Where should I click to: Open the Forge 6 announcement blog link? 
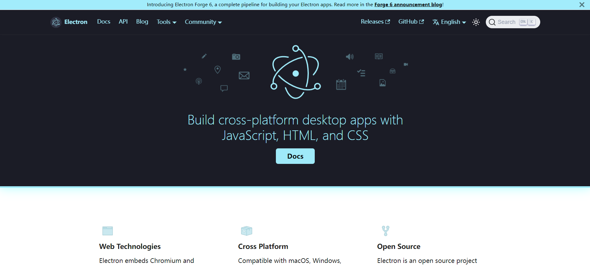click(x=408, y=5)
